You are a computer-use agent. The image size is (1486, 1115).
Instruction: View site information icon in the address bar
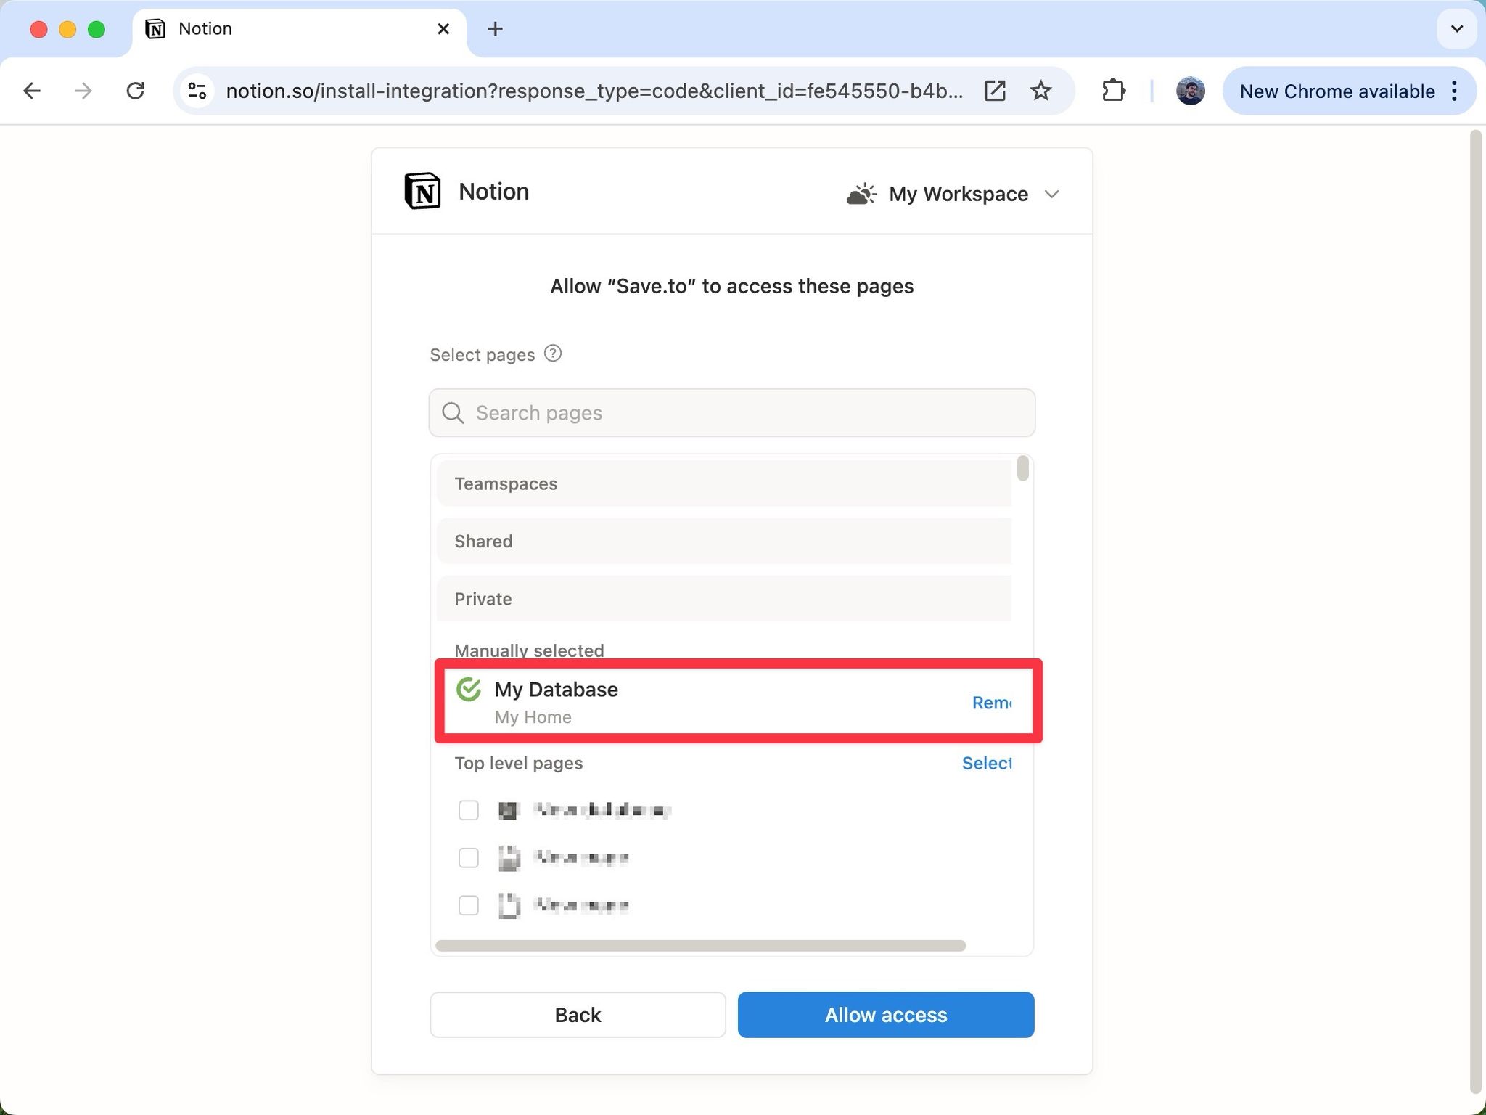197,91
